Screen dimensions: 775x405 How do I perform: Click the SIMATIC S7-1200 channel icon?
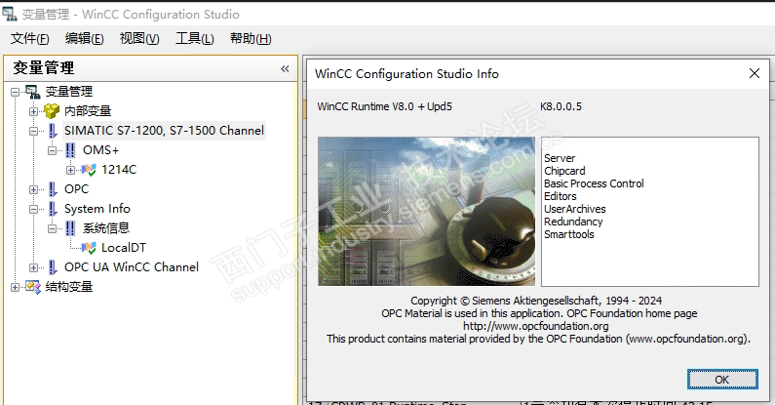pyautogui.click(x=53, y=131)
